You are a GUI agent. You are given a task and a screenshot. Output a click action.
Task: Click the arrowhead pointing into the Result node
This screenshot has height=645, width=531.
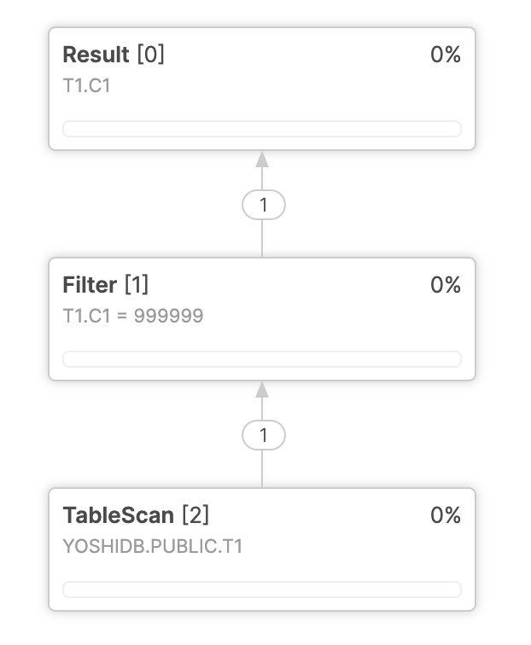coord(262,160)
